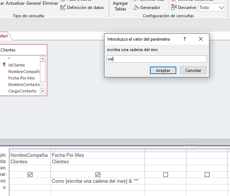Close the parameter value dialog
The height and width of the screenshot is (196, 230).
click(200, 39)
